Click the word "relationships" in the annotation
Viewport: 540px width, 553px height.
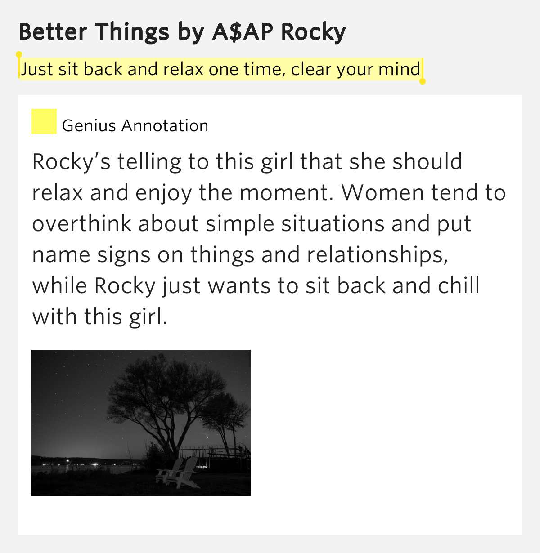tap(377, 255)
